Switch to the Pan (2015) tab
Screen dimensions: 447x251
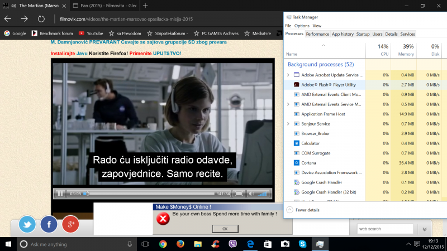(x=105, y=6)
